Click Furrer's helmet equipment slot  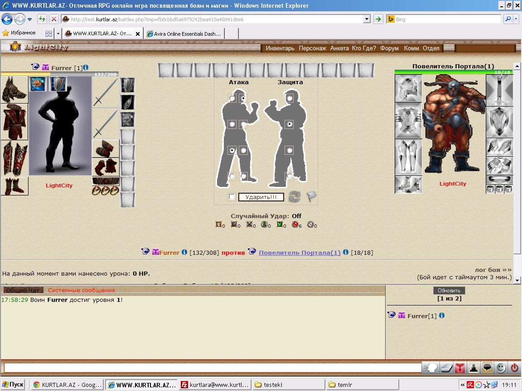[x=14, y=90]
